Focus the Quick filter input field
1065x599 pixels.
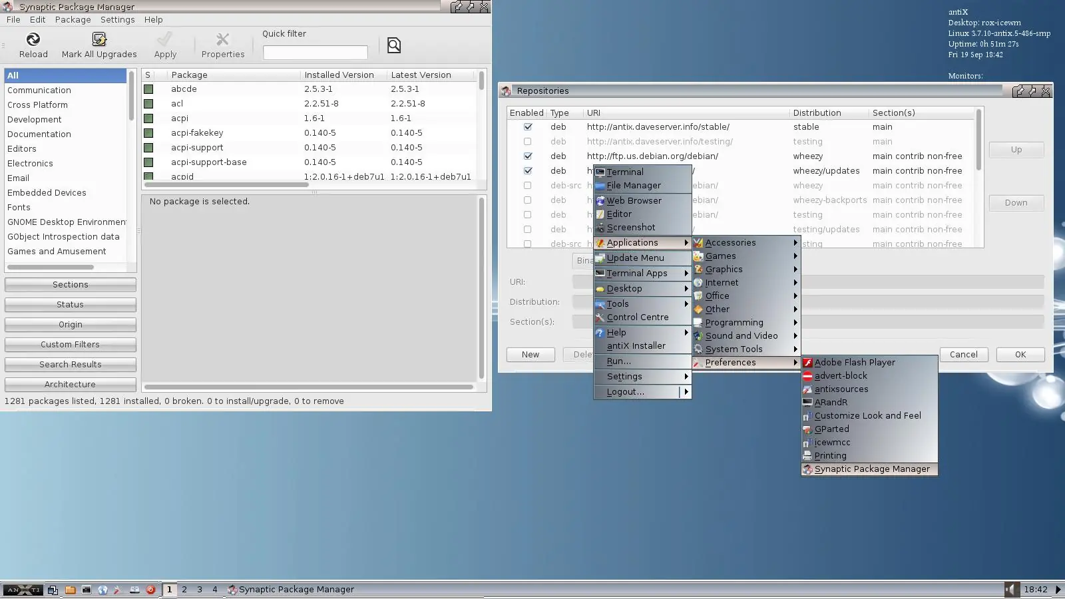(x=316, y=53)
